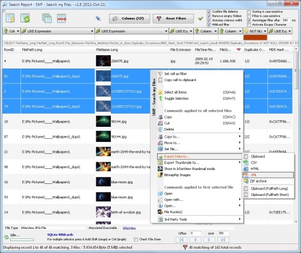Click the refresh table toolbar icon
The height and width of the screenshot is (253, 301).
coord(25,18)
